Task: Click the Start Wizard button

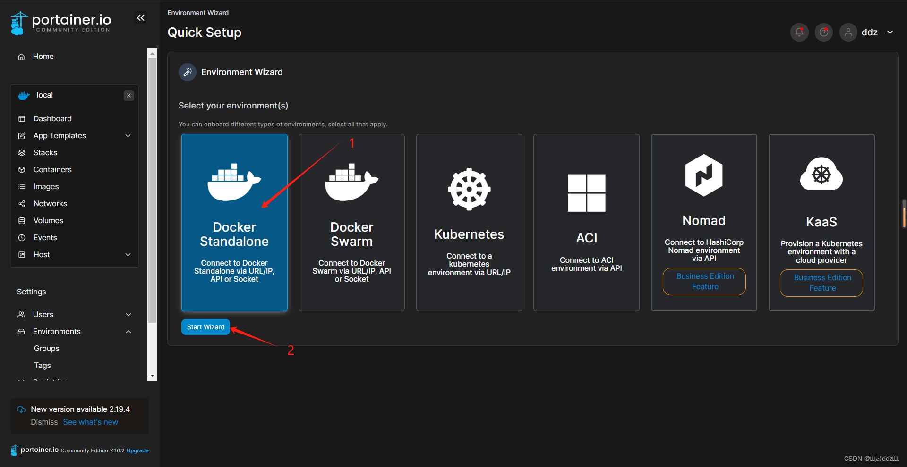Action: click(205, 327)
